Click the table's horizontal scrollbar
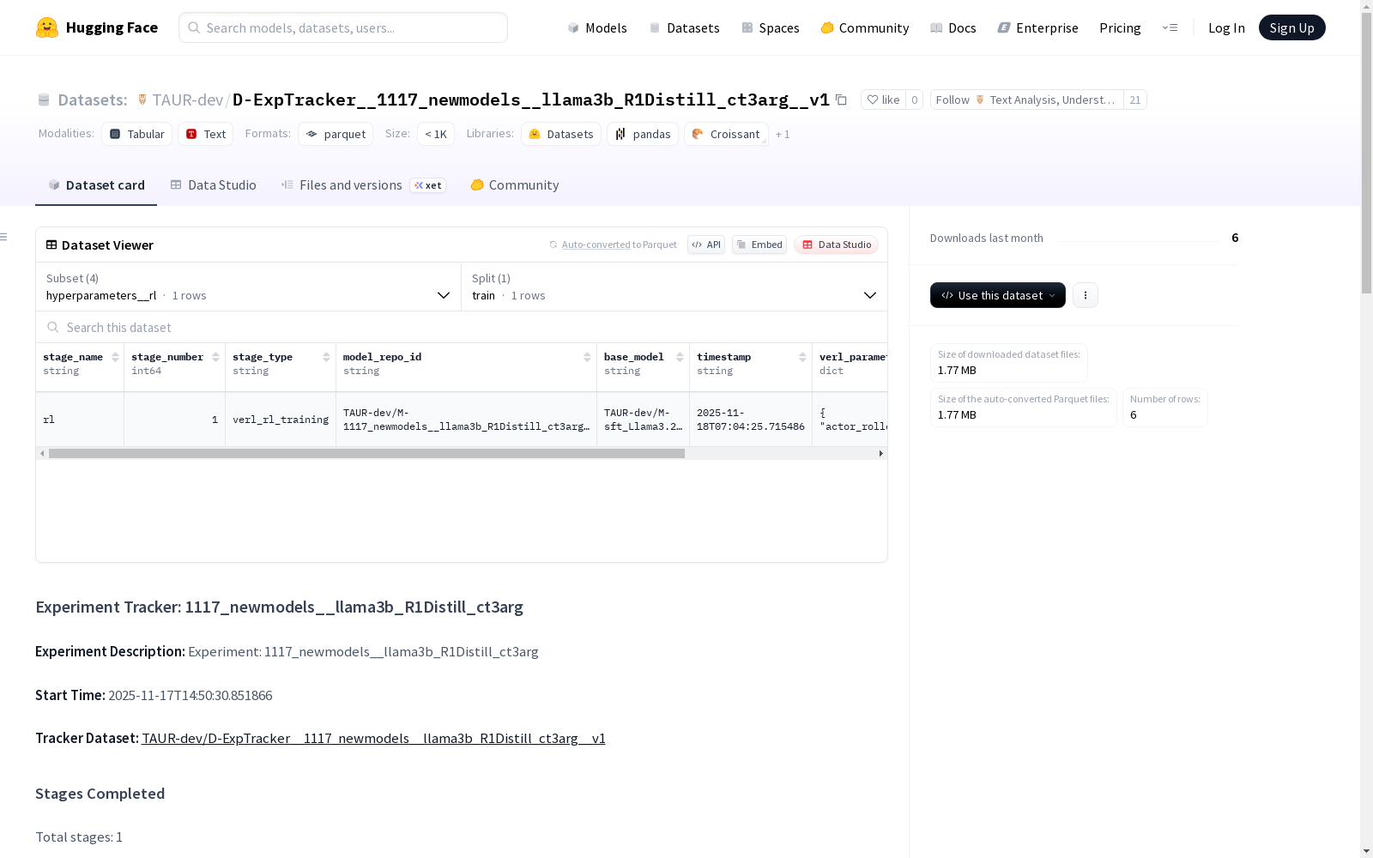Viewport: 1373px width, 858px height. point(366,453)
